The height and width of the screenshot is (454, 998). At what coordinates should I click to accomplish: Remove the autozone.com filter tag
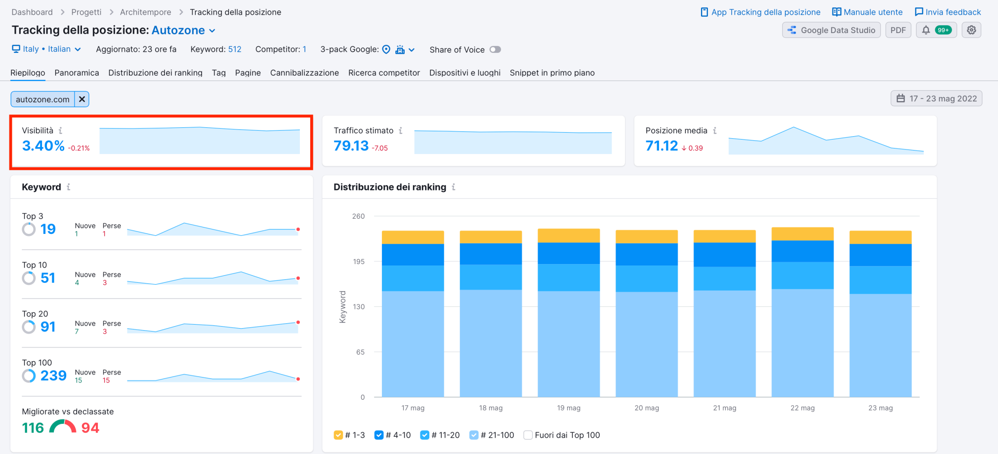tap(82, 99)
